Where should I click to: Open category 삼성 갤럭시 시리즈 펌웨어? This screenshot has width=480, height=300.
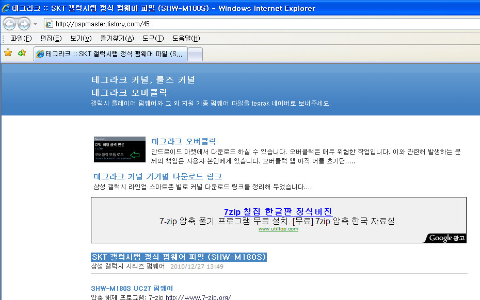pyautogui.click(x=127, y=266)
